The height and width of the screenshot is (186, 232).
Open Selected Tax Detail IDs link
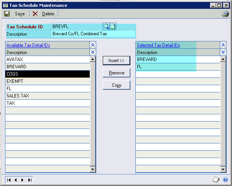(x=158, y=45)
